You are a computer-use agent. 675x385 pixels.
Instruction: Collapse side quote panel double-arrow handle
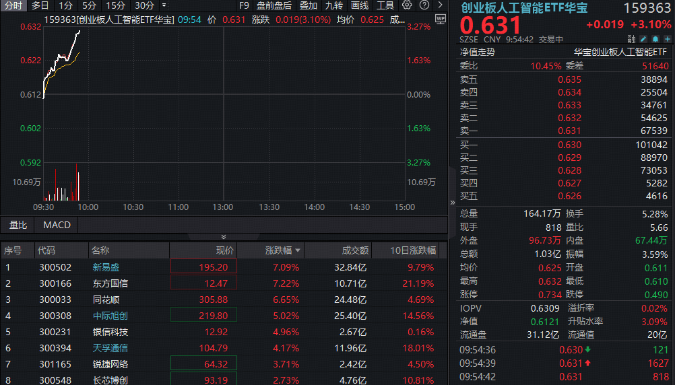(453, 203)
